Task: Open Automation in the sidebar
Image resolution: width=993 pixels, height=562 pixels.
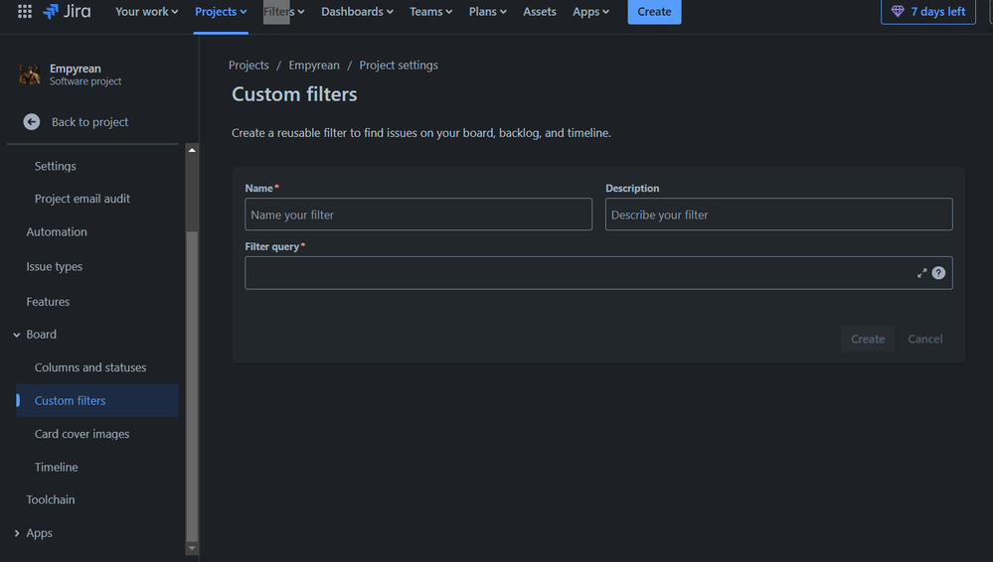Action: coord(57,231)
